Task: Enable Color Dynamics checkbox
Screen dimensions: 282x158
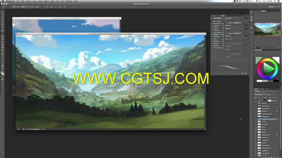Action: pyautogui.click(x=213, y=32)
